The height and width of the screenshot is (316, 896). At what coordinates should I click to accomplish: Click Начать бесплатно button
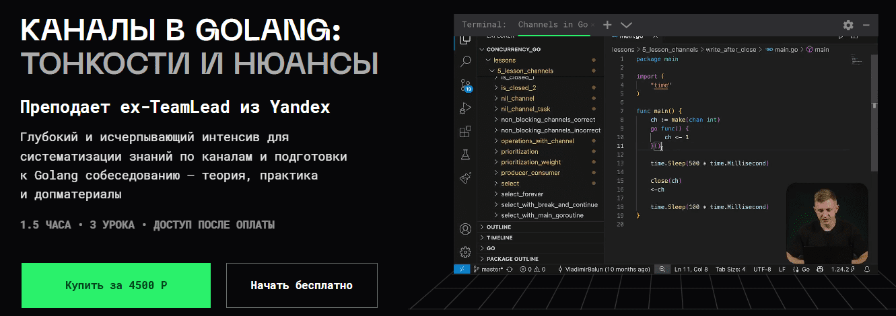[302, 285]
